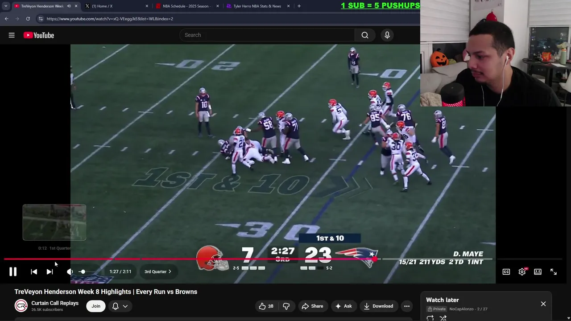Go back in the browser
This screenshot has width=571, height=321.
pos(6,19)
